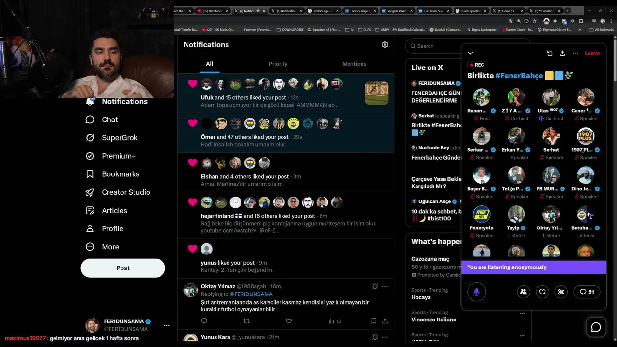Viewport: 617px width, 347px height.
Task: Open the CLIPS bookmark folder
Action: (365, 30)
